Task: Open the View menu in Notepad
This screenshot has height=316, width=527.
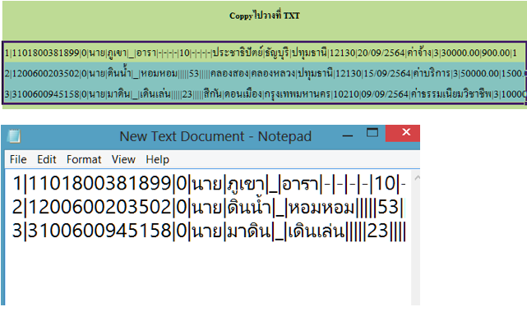Action: 123,159
